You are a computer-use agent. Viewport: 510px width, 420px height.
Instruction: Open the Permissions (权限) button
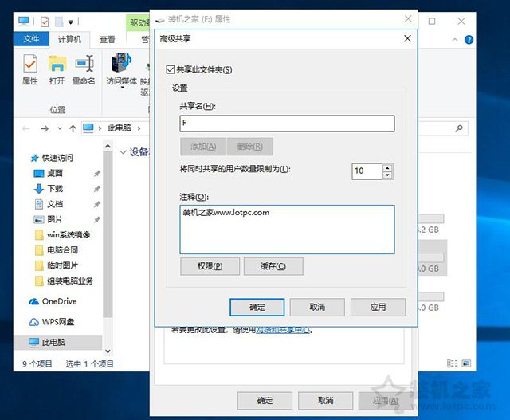point(210,266)
